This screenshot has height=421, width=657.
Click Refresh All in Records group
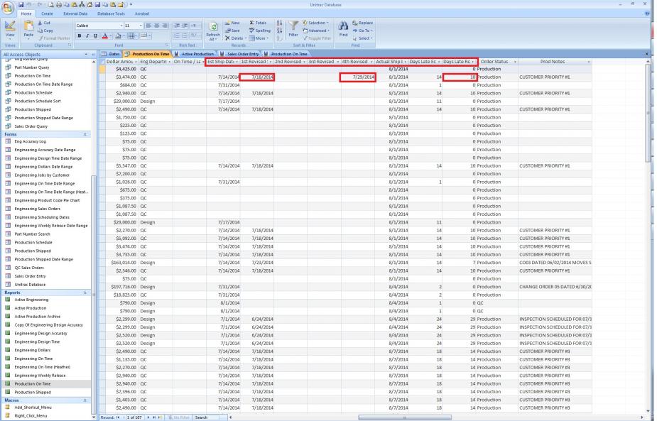click(x=212, y=32)
